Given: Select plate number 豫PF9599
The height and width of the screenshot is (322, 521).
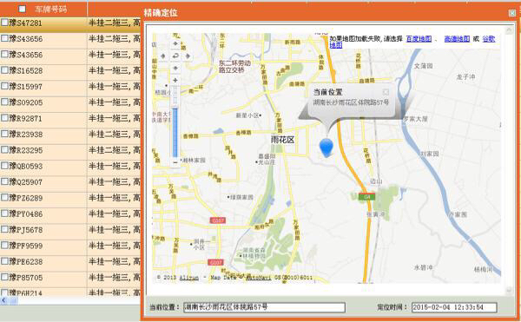Looking at the screenshot, I should click(x=25, y=246).
